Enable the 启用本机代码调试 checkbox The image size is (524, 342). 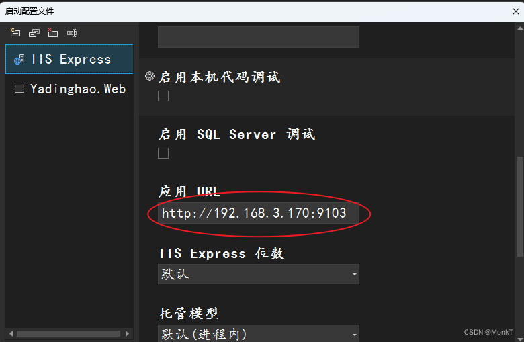click(163, 96)
